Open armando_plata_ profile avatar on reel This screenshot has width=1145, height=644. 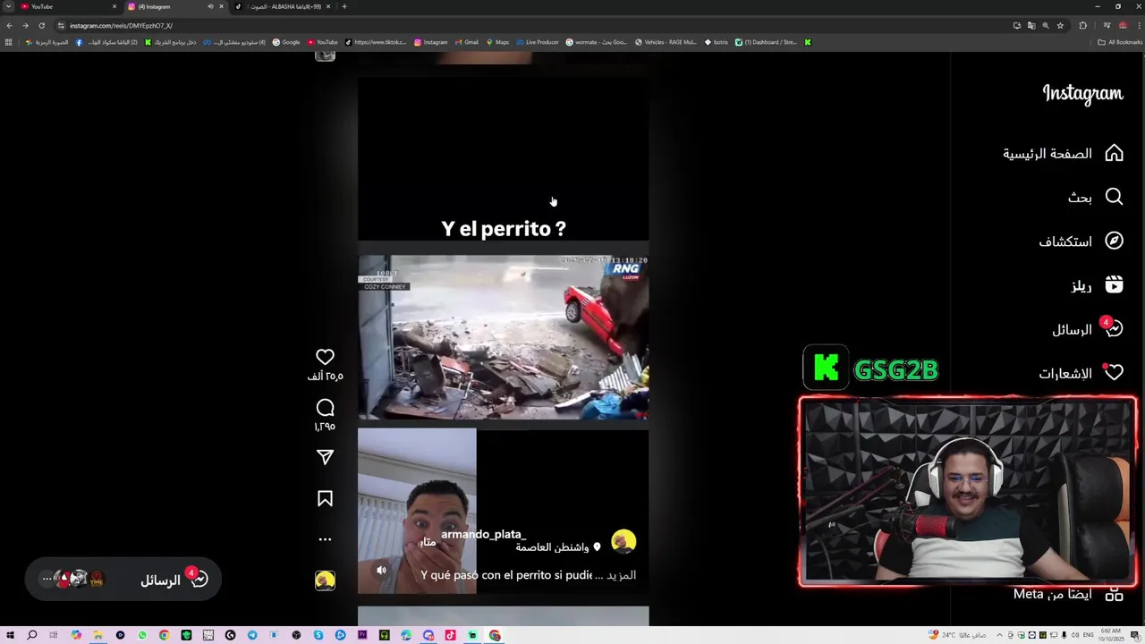pyautogui.click(x=623, y=541)
